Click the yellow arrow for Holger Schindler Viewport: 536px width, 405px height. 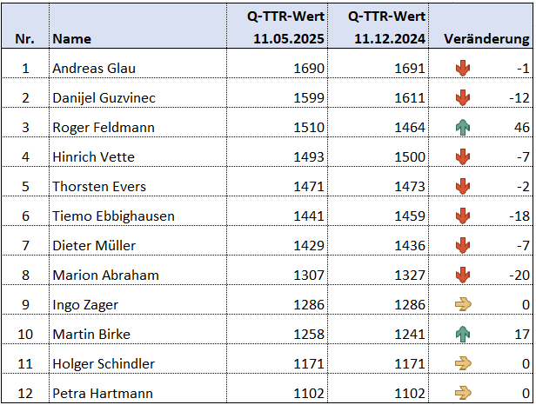pos(463,363)
